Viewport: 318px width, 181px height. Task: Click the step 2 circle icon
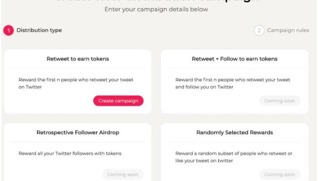click(259, 31)
